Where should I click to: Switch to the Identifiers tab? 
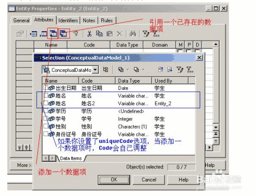(68, 20)
